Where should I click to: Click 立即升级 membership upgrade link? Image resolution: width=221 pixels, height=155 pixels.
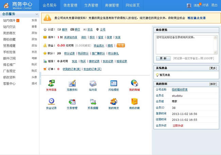coord(177,126)
